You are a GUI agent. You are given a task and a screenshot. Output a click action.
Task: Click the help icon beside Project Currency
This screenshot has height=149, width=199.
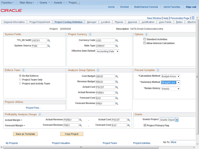(90, 34)
